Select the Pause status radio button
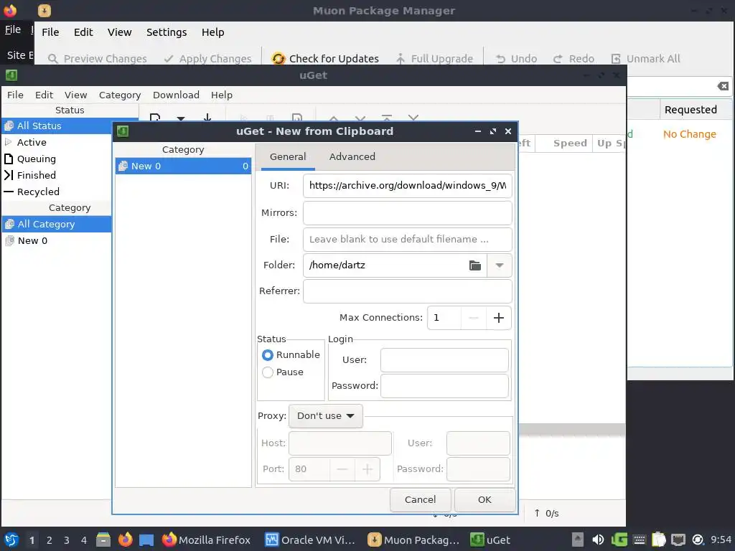735x551 pixels. point(267,372)
